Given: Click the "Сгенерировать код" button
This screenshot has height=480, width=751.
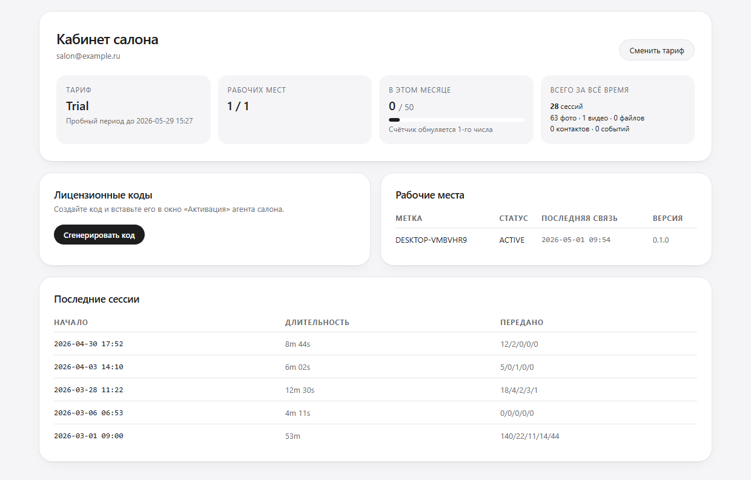Looking at the screenshot, I should (x=99, y=235).
